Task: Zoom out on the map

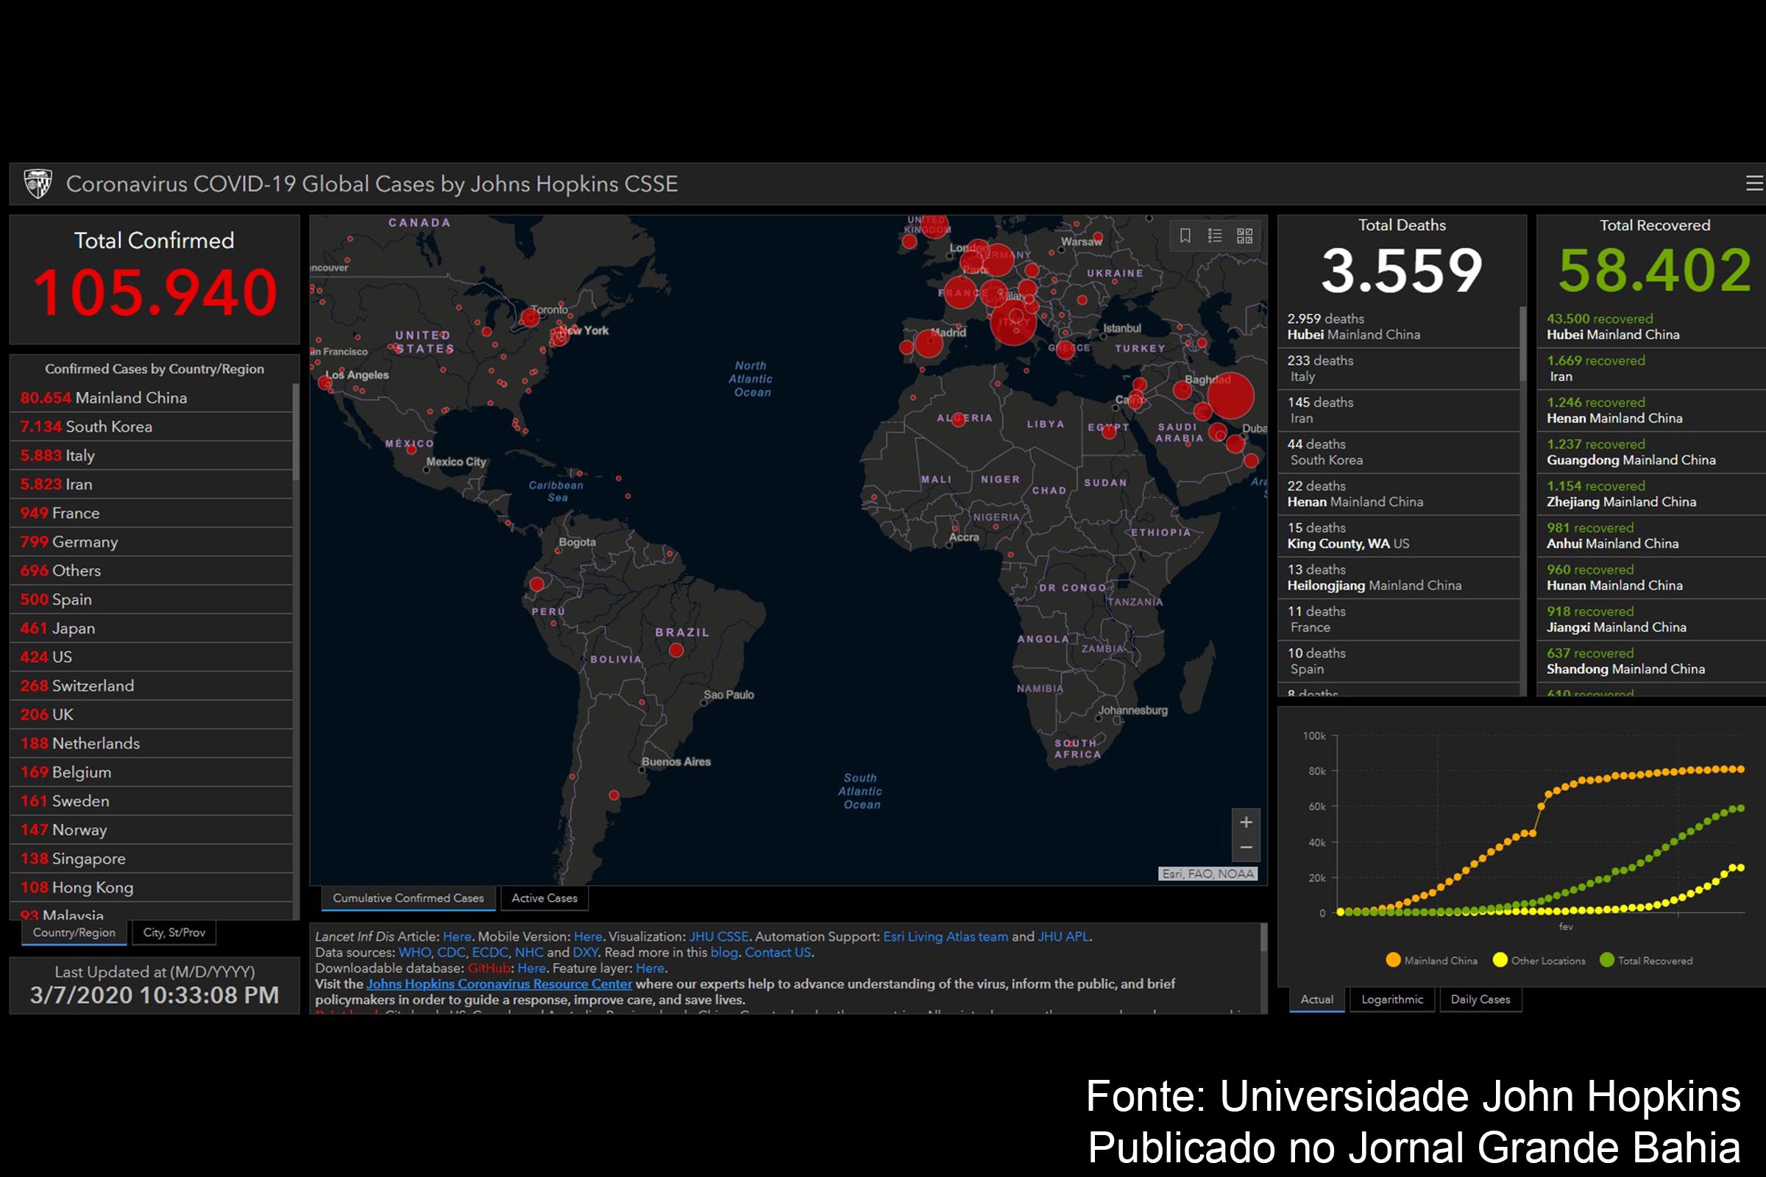Action: coord(1246,847)
